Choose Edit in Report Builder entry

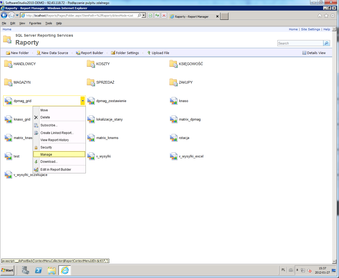[x=59, y=170]
